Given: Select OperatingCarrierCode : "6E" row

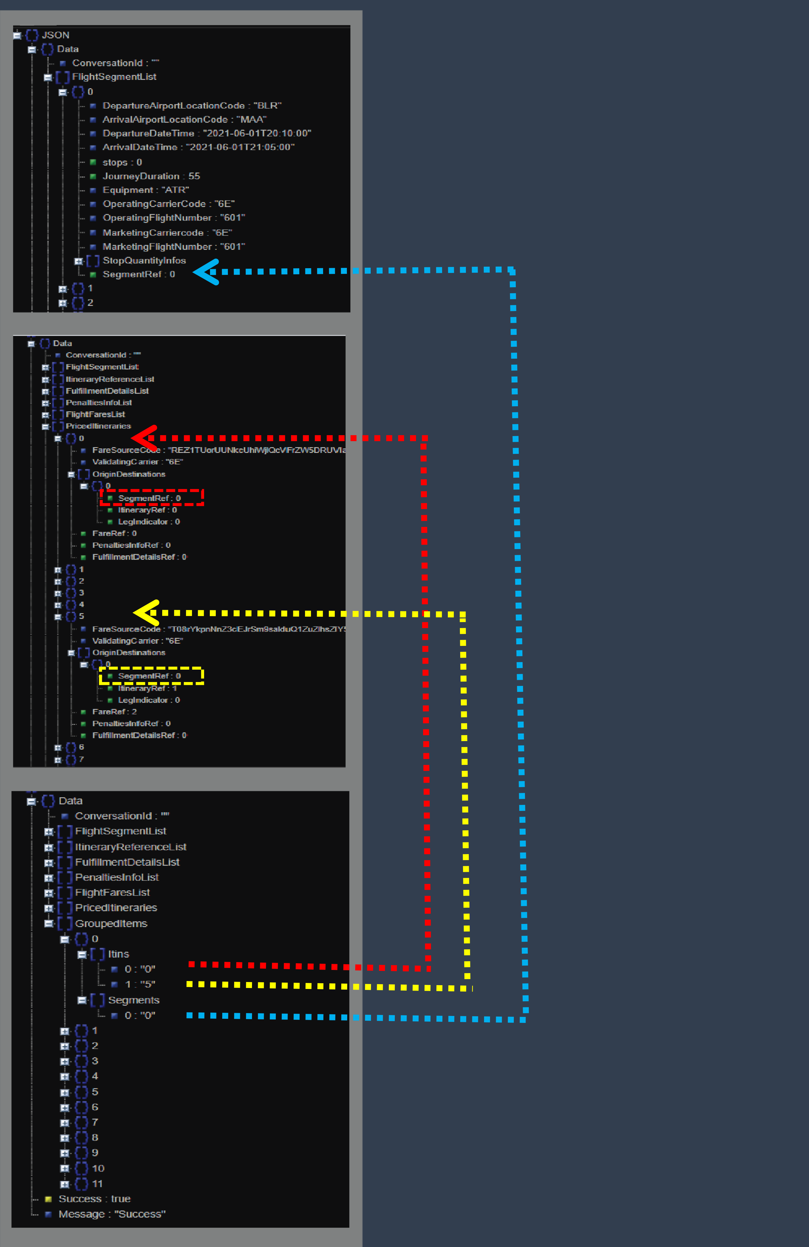Looking at the screenshot, I should pyautogui.click(x=169, y=204).
